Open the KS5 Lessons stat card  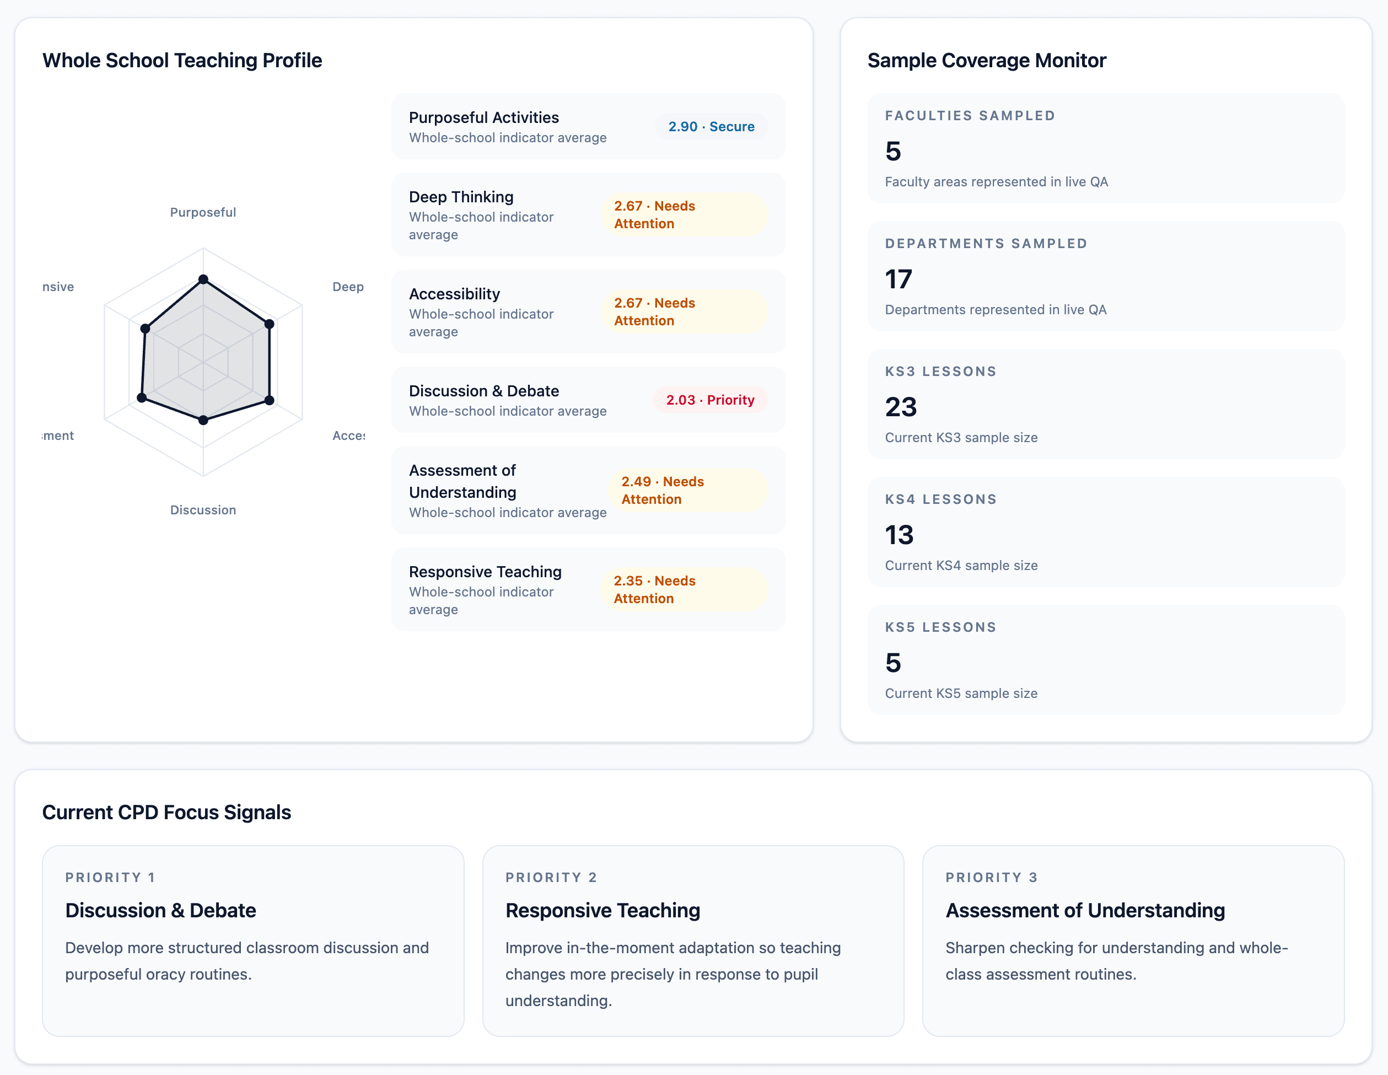click(1106, 660)
